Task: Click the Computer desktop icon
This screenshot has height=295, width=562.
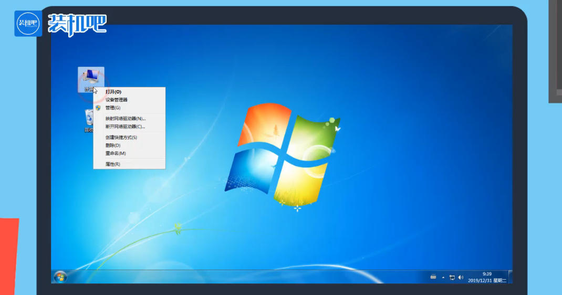Action: [x=91, y=79]
